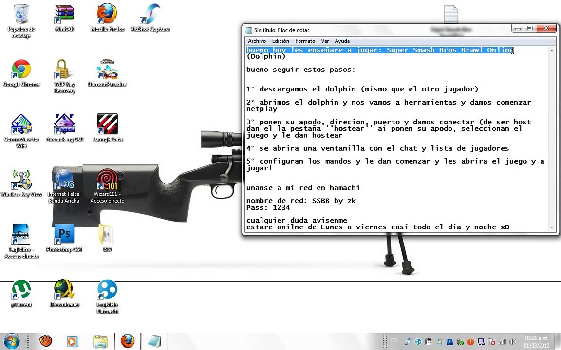561x350 pixels.
Task: Click the Notepad title bar icon
Action: (x=249, y=30)
